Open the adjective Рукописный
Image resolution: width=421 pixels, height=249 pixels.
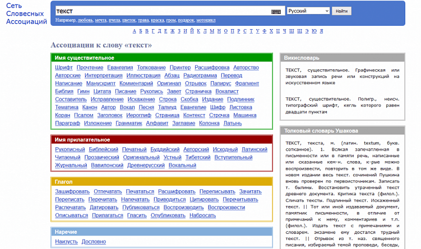(x=70, y=149)
